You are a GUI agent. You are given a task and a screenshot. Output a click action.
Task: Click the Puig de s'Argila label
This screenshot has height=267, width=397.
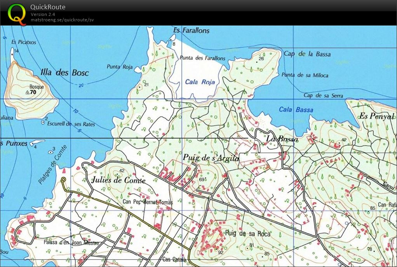pyautogui.click(x=211, y=158)
